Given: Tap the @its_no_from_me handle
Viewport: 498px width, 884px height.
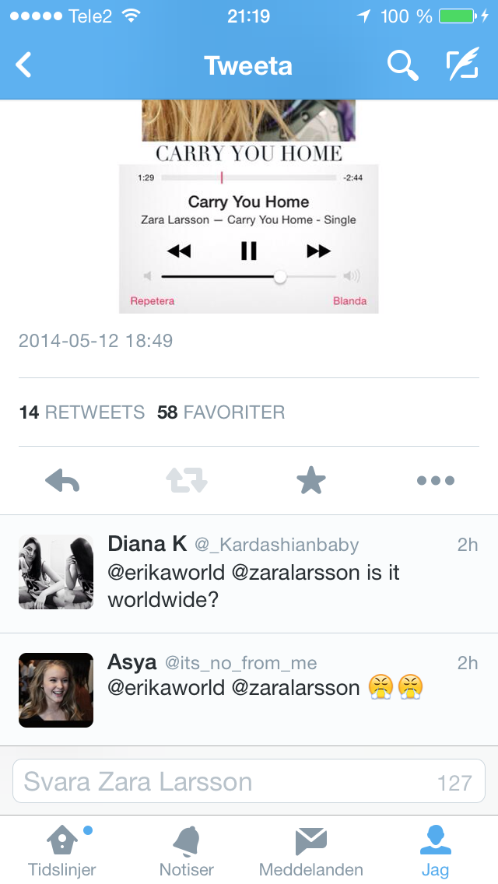Looking at the screenshot, I should [x=240, y=663].
